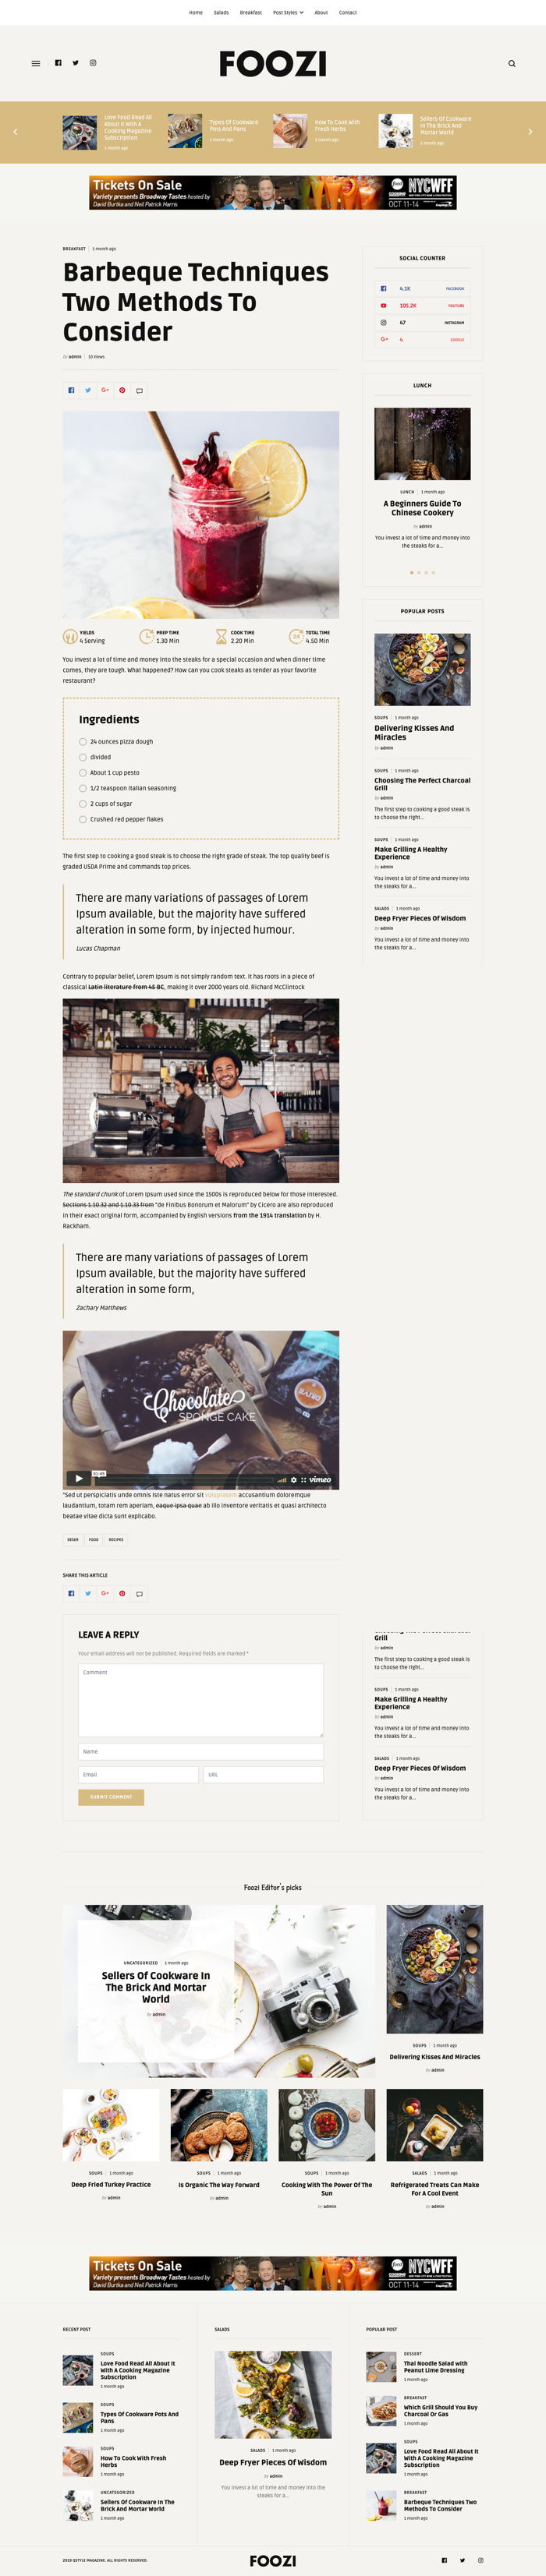The height and width of the screenshot is (2576, 546).
Task: Submit the comment form
Action: 111,1797
